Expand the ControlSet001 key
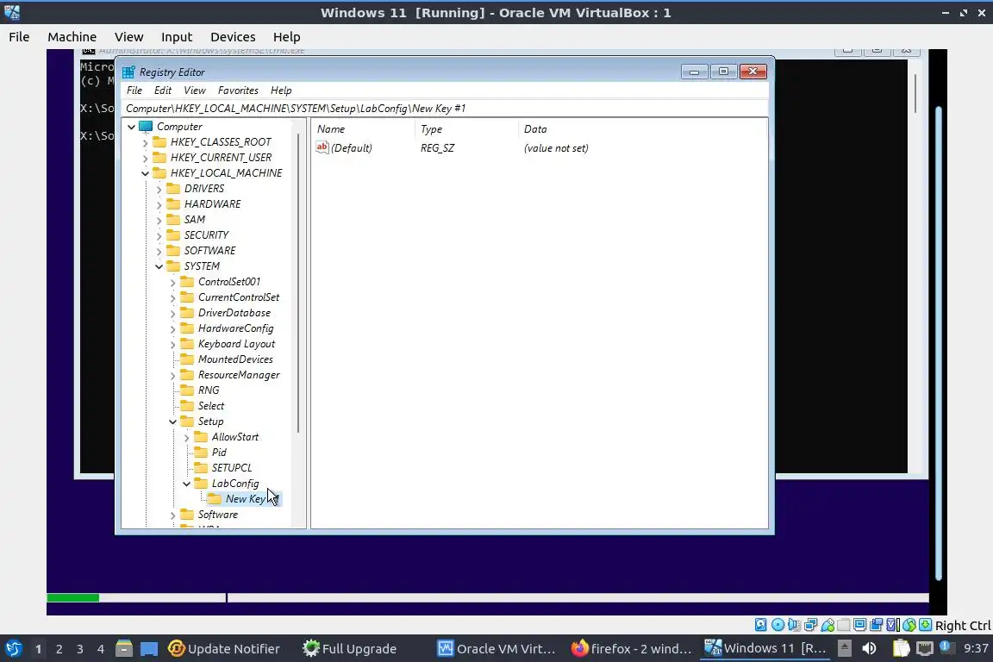The width and height of the screenshot is (993, 662). tap(173, 283)
